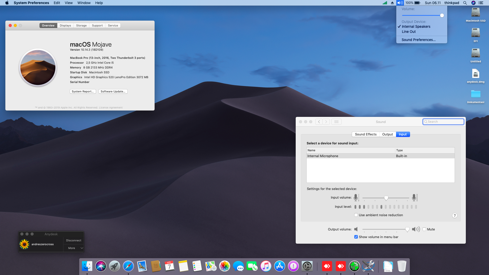Open the App Store from the Dock
489x275 pixels.
pyautogui.click(x=279, y=266)
